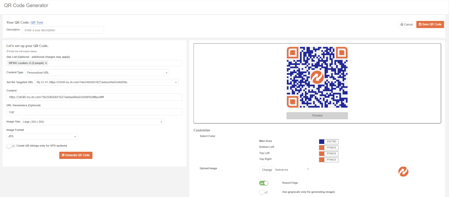
Task: Click the Top Right hex value field
Action: (331, 160)
